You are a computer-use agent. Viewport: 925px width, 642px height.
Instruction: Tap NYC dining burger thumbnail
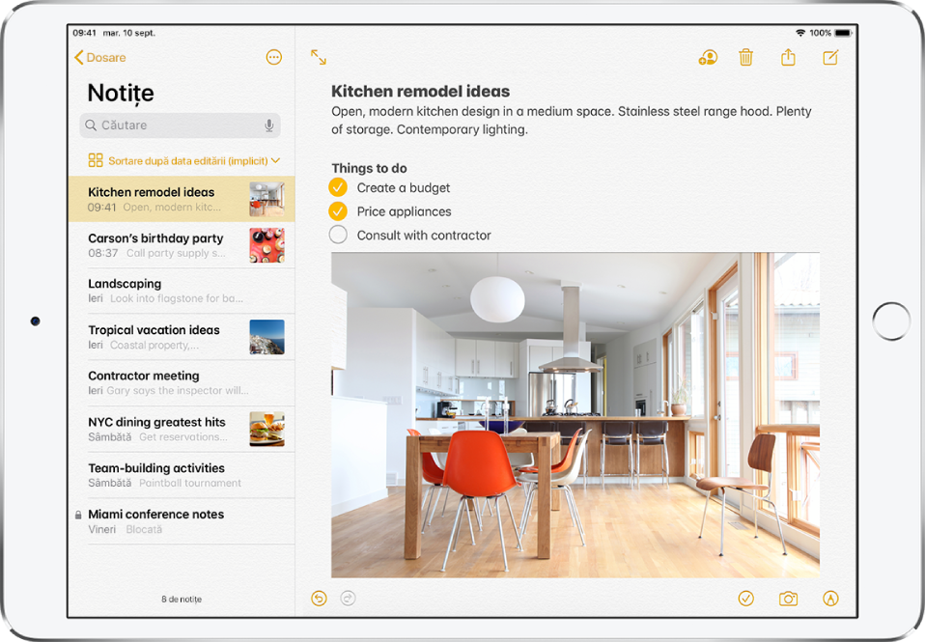point(266,429)
